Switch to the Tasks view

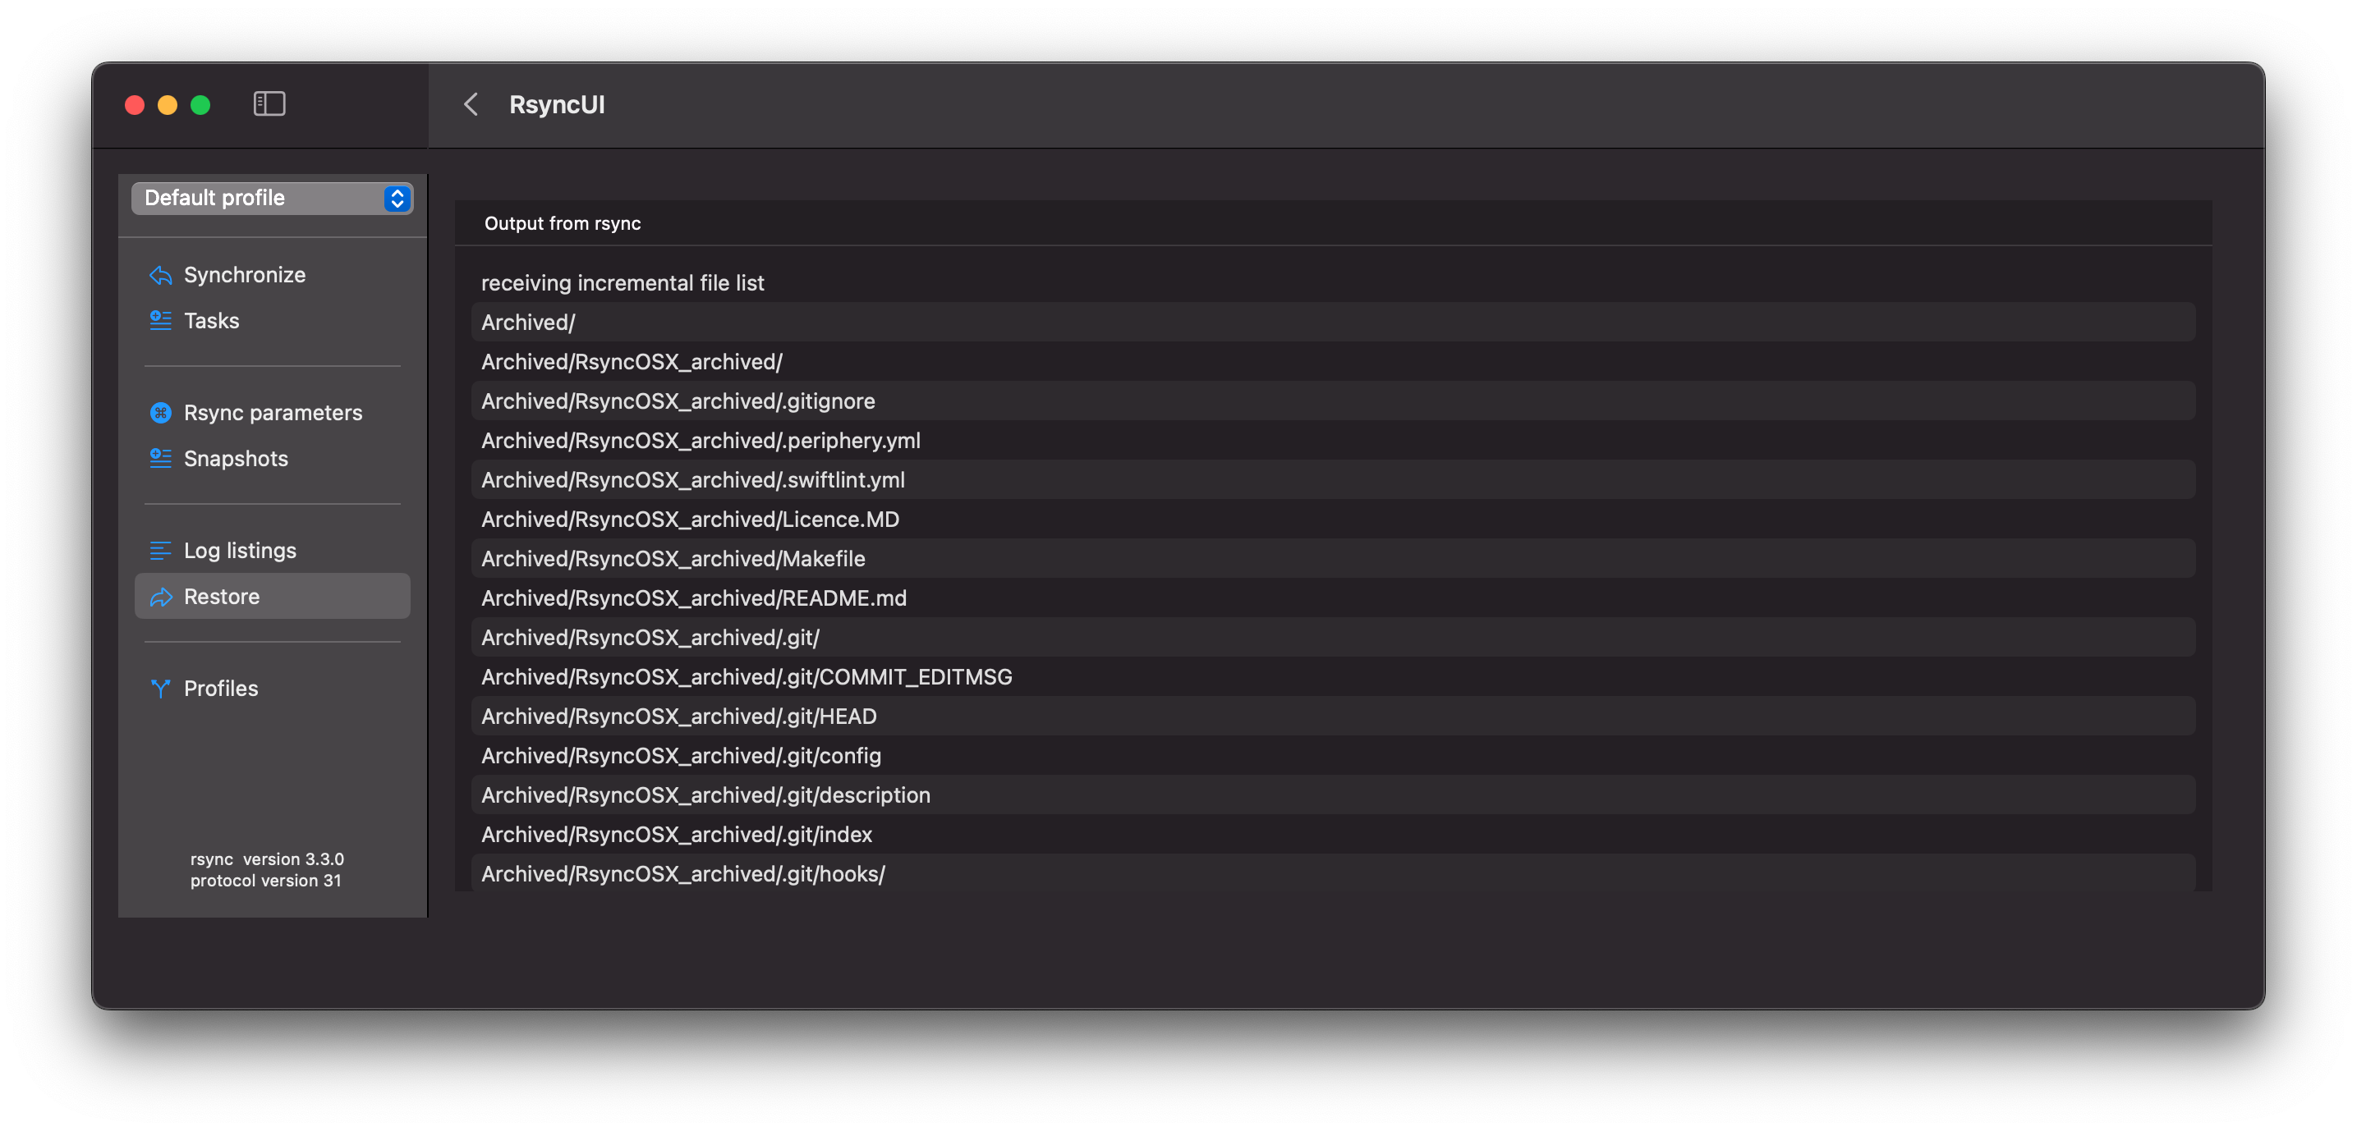(211, 321)
